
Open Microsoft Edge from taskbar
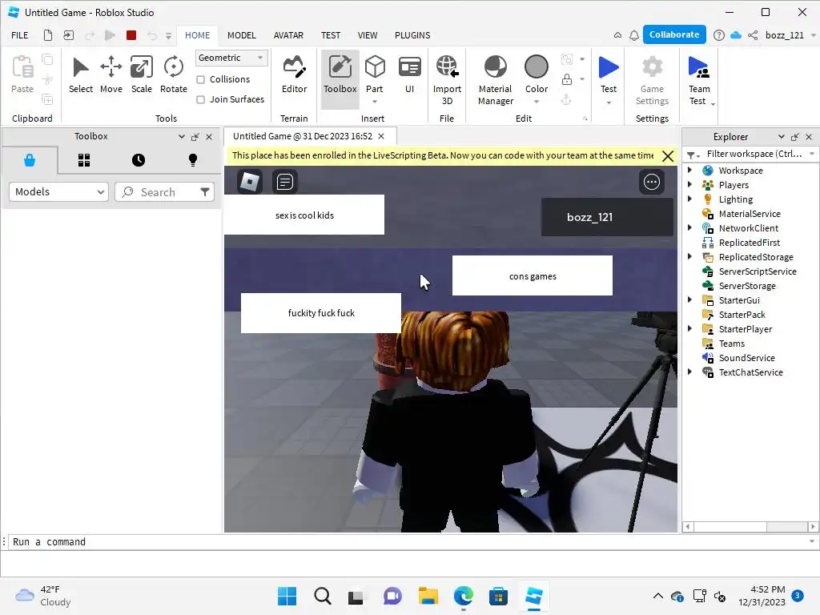tap(464, 596)
